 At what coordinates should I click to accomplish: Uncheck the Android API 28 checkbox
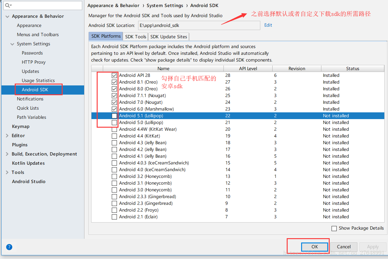(x=114, y=75)
